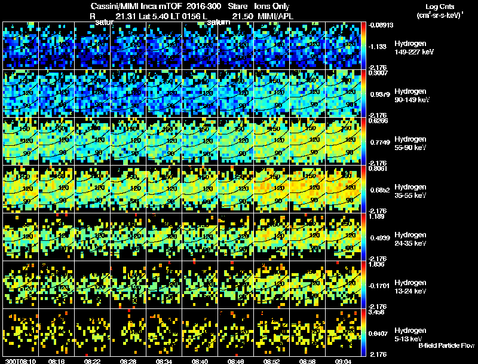This screenshot has height=364, width=478.
Task: Click the 08:40 time axis label
Action: pyautogui.click(x=200, y=361)
